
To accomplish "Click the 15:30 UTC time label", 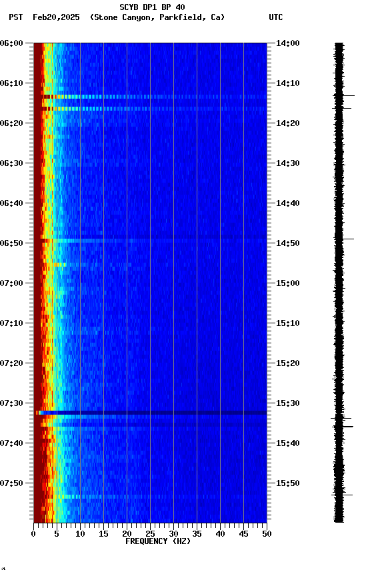I will 288,404.
